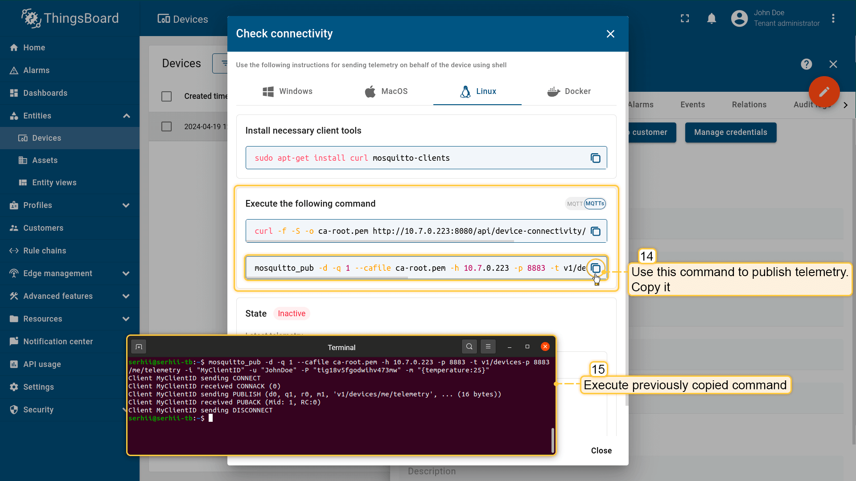Click the terminal vertical scrollbar
Image resolution: width=856 pixels, height=481 pixels.
tap(552, 440)
